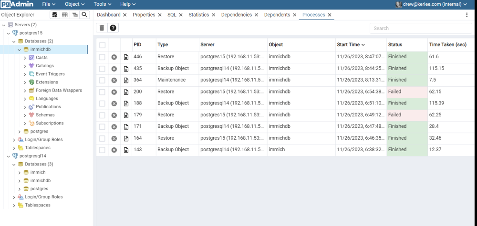Cancel process with PID 200
Screen dimensions: 477x226
(114, 92)
